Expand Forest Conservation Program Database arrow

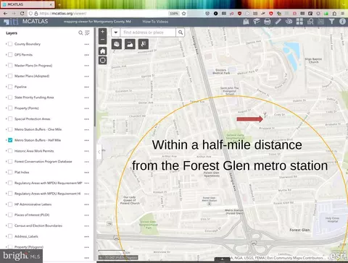[6, 161]
